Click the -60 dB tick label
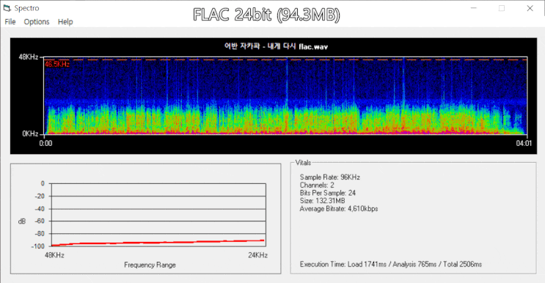Screen dimensions: 545x283 click(40, 221)
